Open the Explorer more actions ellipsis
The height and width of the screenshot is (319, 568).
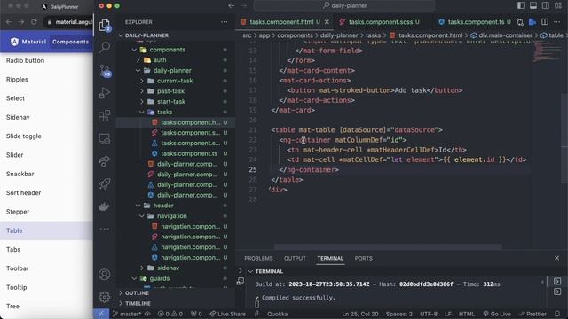pyautogui.click(x=225, y=22)
